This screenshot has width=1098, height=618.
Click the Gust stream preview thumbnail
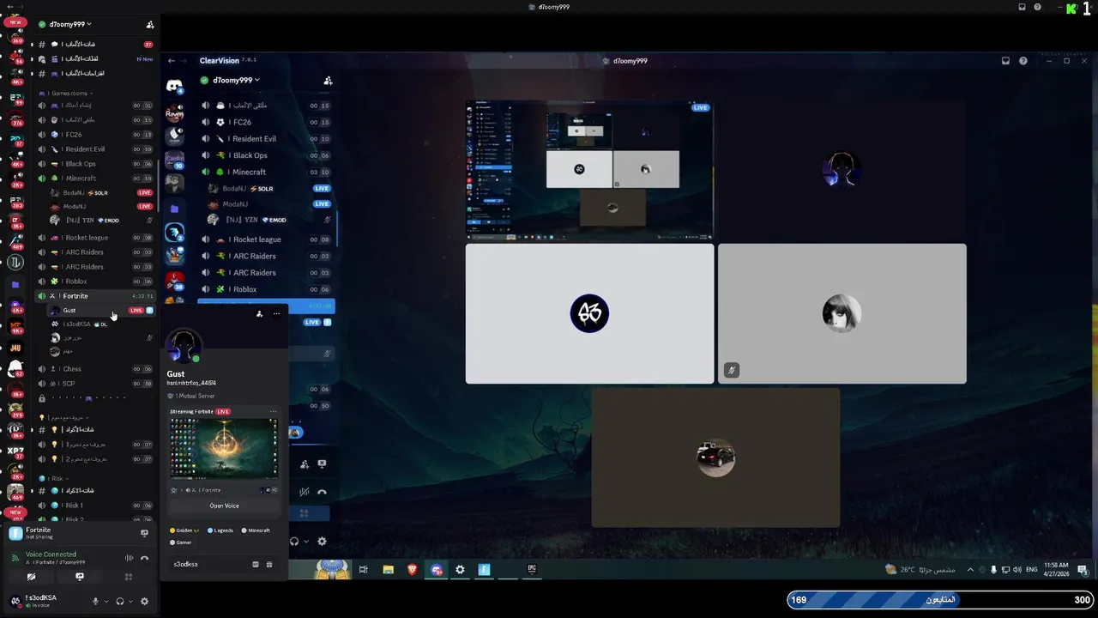[224, 448]
